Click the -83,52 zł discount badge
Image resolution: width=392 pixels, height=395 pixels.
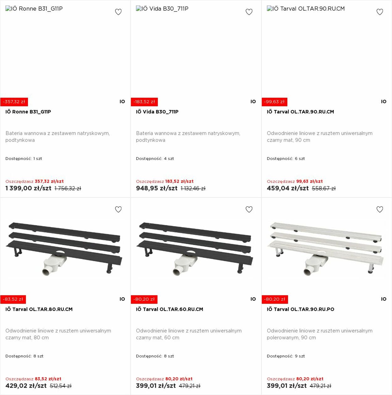point(13,299)
